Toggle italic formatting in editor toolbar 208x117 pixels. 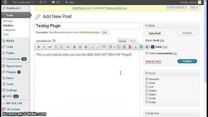(x=44, y=47)
